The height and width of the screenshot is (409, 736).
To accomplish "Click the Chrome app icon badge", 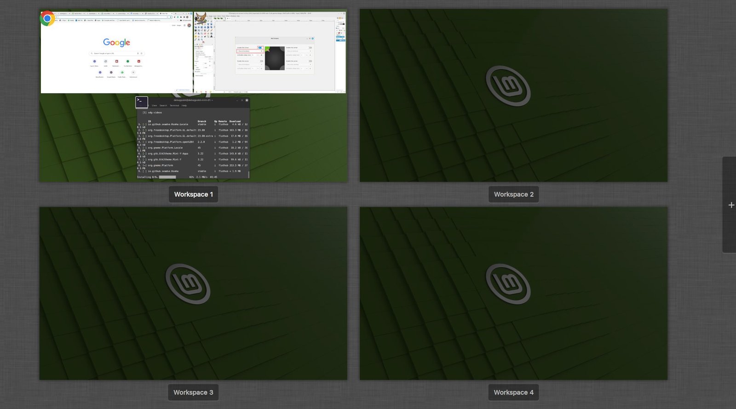I will pyautogui.click(x=47, y=18).
